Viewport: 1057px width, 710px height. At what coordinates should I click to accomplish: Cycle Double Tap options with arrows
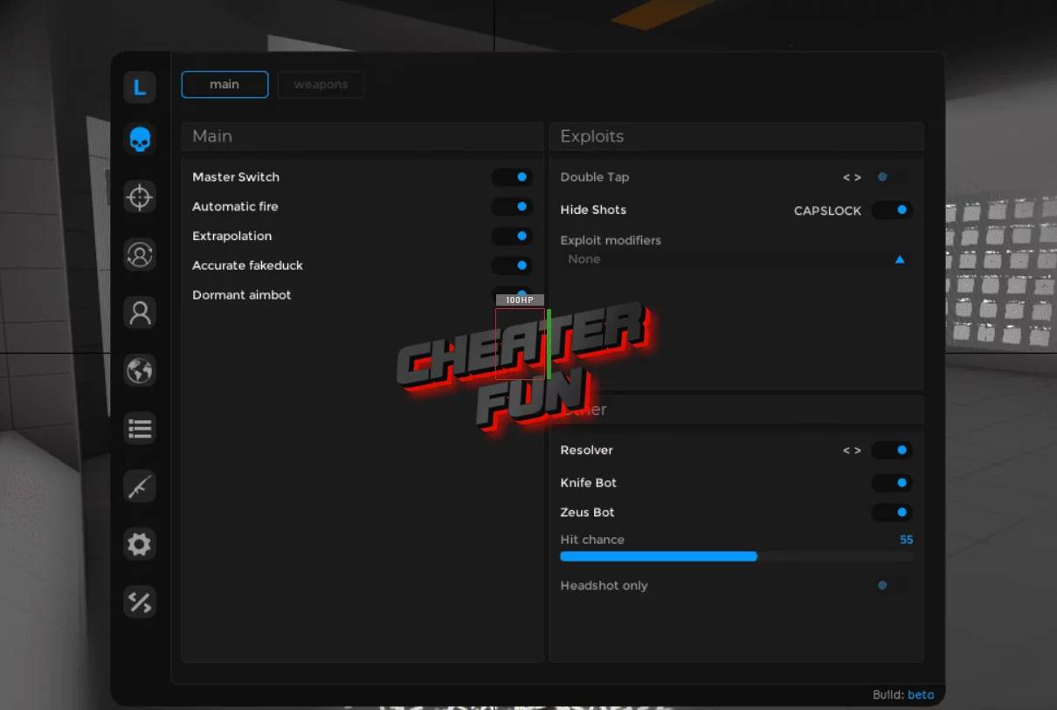(852, 176)
